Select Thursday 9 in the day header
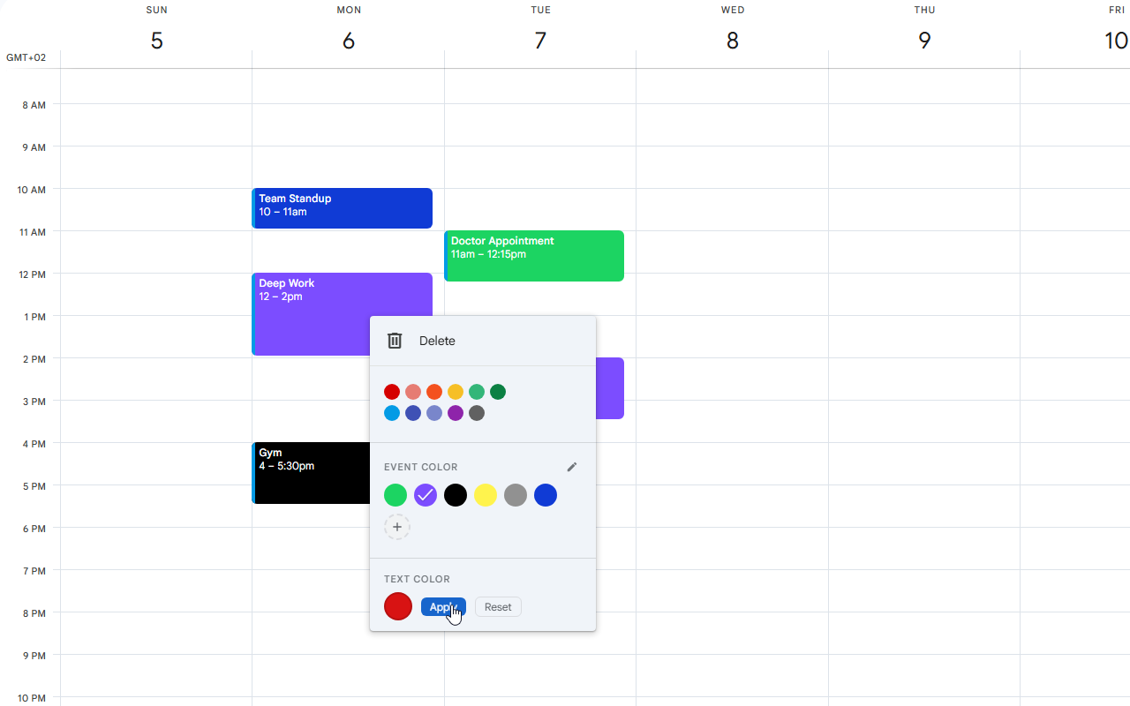 [924, 41]
